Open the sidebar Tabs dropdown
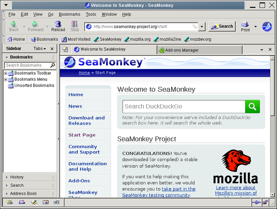 pyautogui.click(x=39, y=49)
